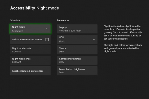Adjust Power button brightness 50% setting
This screenshot has height=99, width=149.
[x=77, y=71]
